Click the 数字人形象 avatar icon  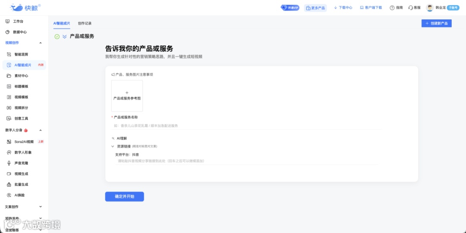click(x=9, y=152)
